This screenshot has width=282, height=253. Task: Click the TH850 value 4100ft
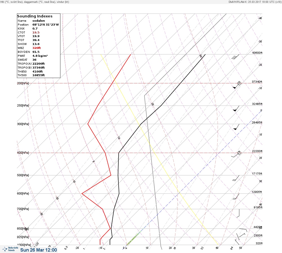click(x=38, y=72)
